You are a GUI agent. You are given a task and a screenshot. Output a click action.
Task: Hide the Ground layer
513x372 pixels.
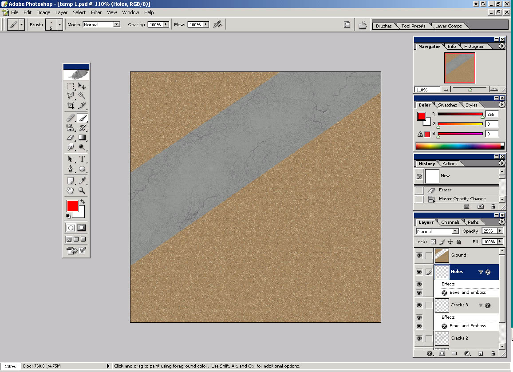[419, 255]
